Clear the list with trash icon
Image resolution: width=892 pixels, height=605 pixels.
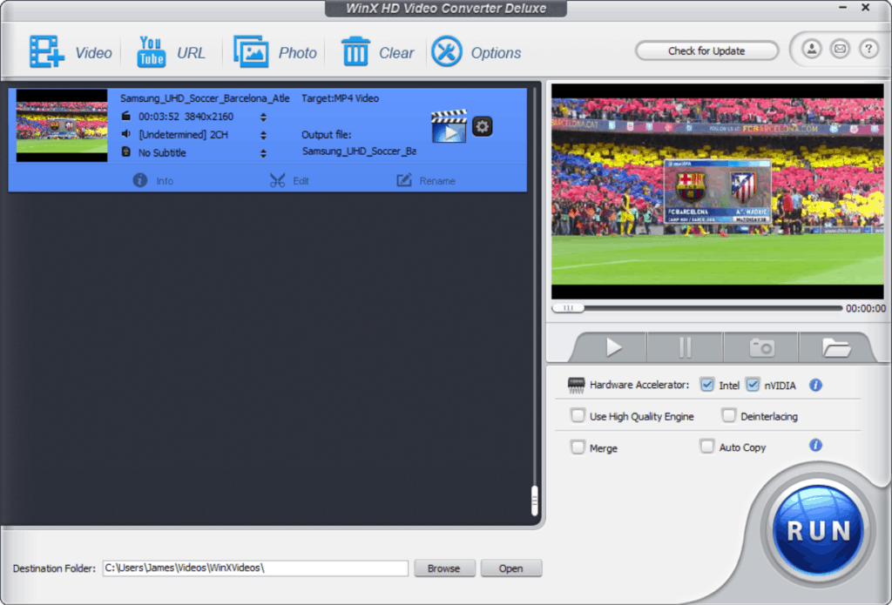pyautogui.click(x=355, y=52)
